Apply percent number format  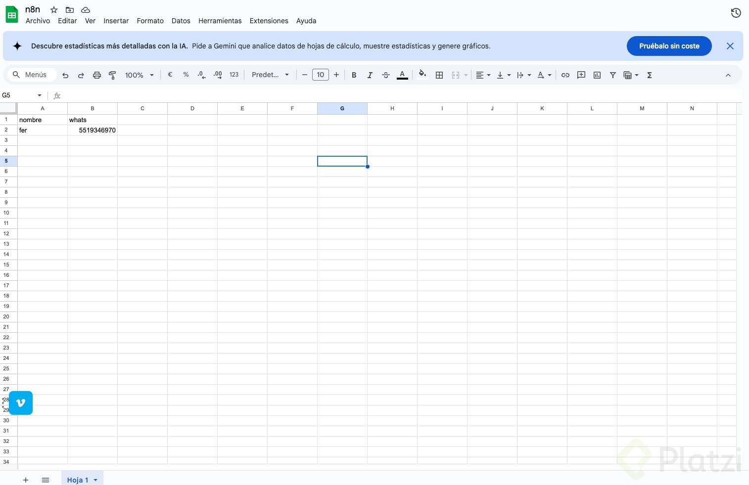point(186,75)
